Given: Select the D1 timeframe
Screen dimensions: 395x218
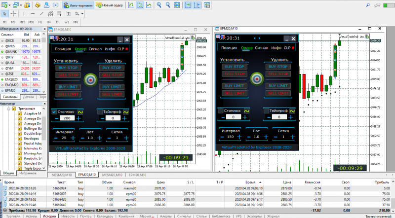Looking at the screenshot, I should (x=58, y=22).
